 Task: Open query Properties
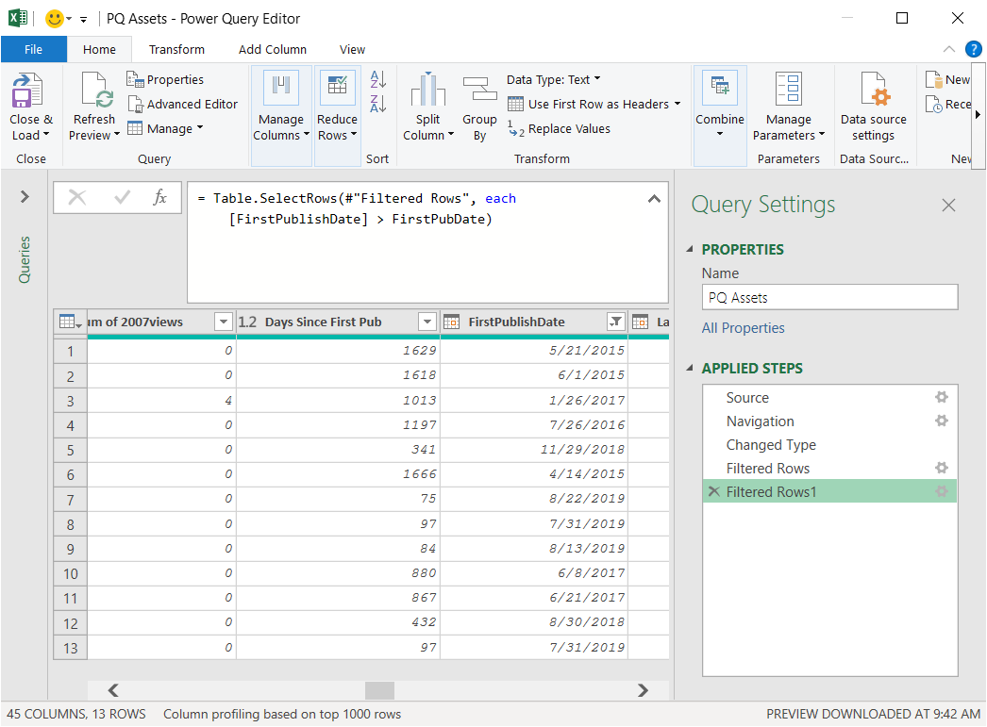[165, 79]
